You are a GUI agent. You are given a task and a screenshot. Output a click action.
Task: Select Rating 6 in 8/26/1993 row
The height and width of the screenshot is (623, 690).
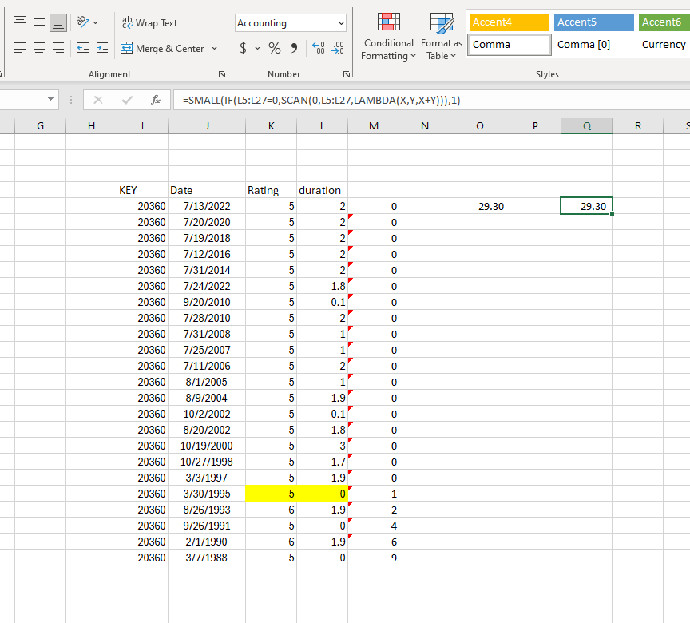271,510
